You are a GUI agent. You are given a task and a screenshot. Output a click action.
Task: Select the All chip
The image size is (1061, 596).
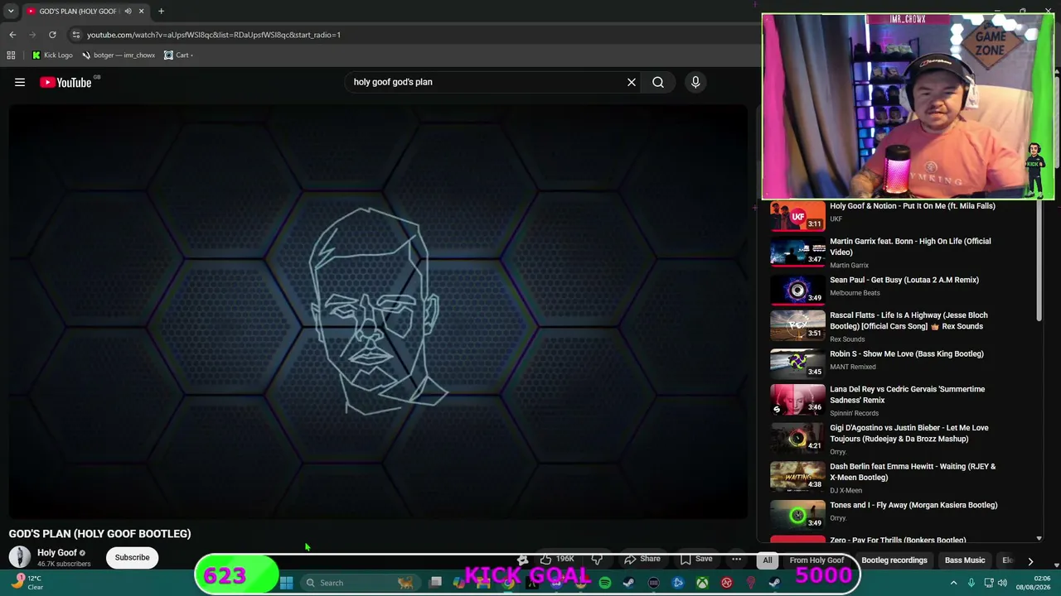(768, 560)
